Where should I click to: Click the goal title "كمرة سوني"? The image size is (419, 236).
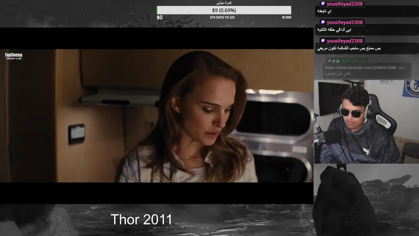224,3
